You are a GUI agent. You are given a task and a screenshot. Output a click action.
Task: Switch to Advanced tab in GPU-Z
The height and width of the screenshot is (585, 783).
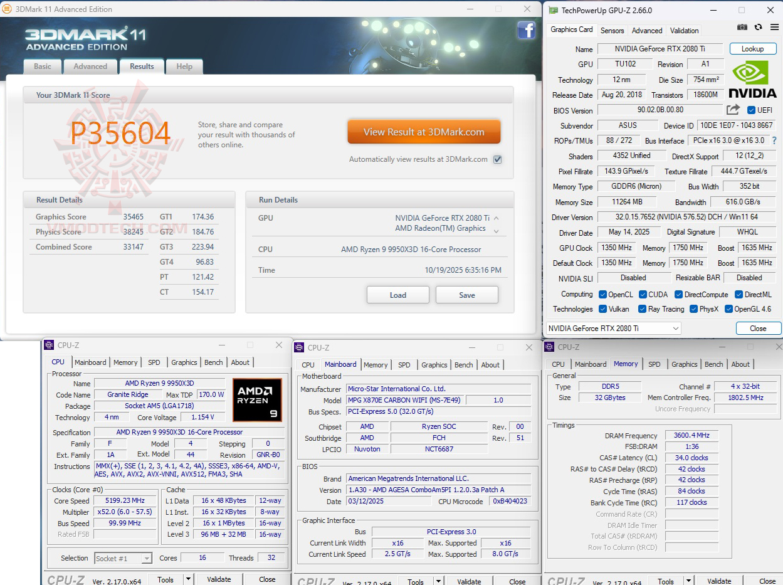[x=647, y=30]
